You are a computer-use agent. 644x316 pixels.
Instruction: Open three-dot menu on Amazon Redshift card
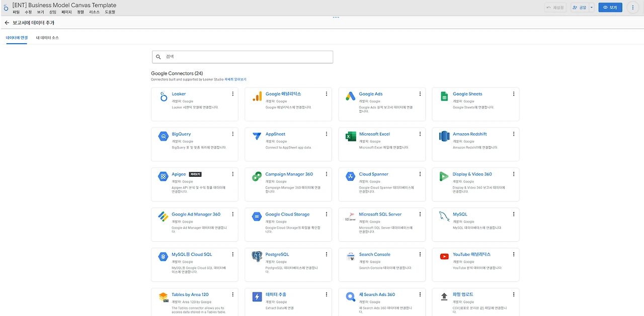[x=513, y=134]
